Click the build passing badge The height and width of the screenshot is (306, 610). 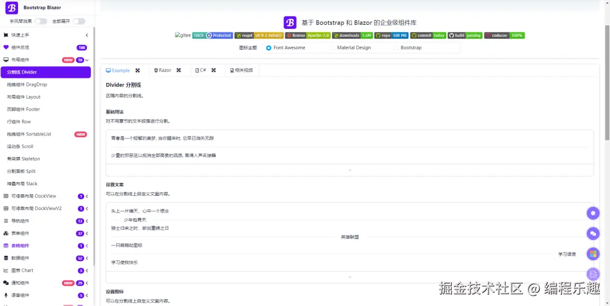point(465,36)
